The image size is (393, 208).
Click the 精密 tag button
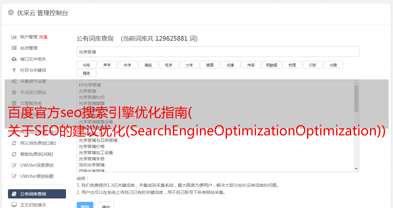tap(87, 73)
